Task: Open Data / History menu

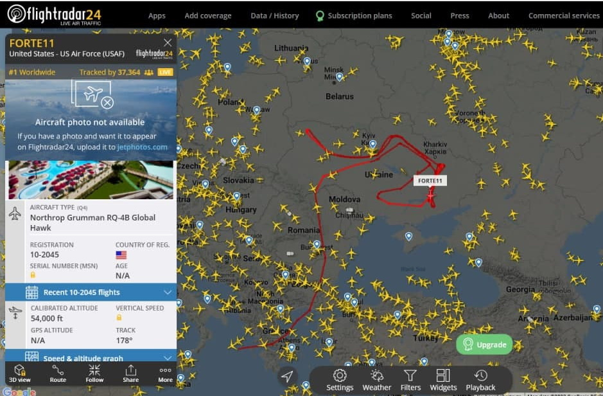Action: 275,16
